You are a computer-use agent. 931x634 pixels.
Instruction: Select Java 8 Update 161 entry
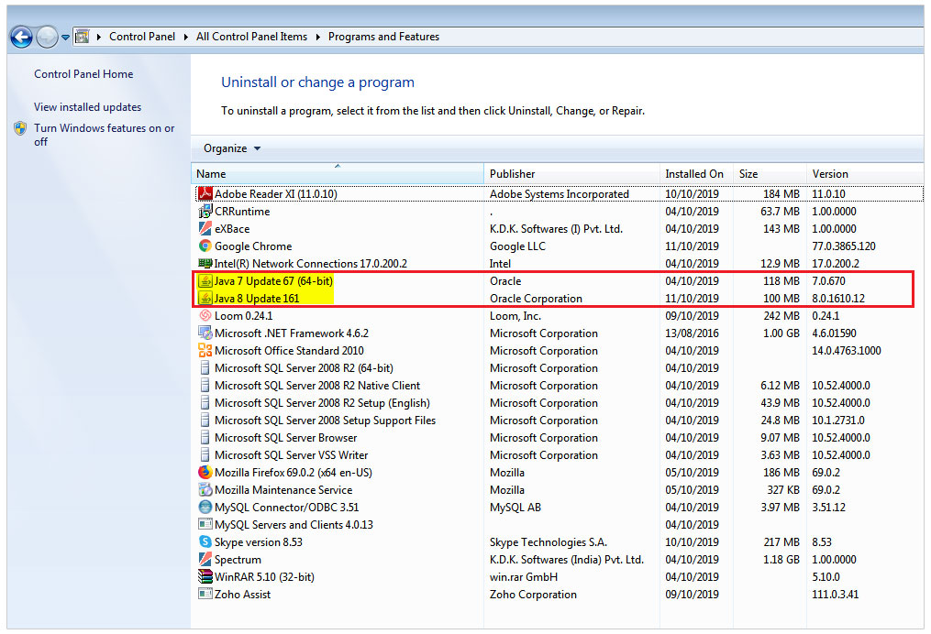(257, 299)
